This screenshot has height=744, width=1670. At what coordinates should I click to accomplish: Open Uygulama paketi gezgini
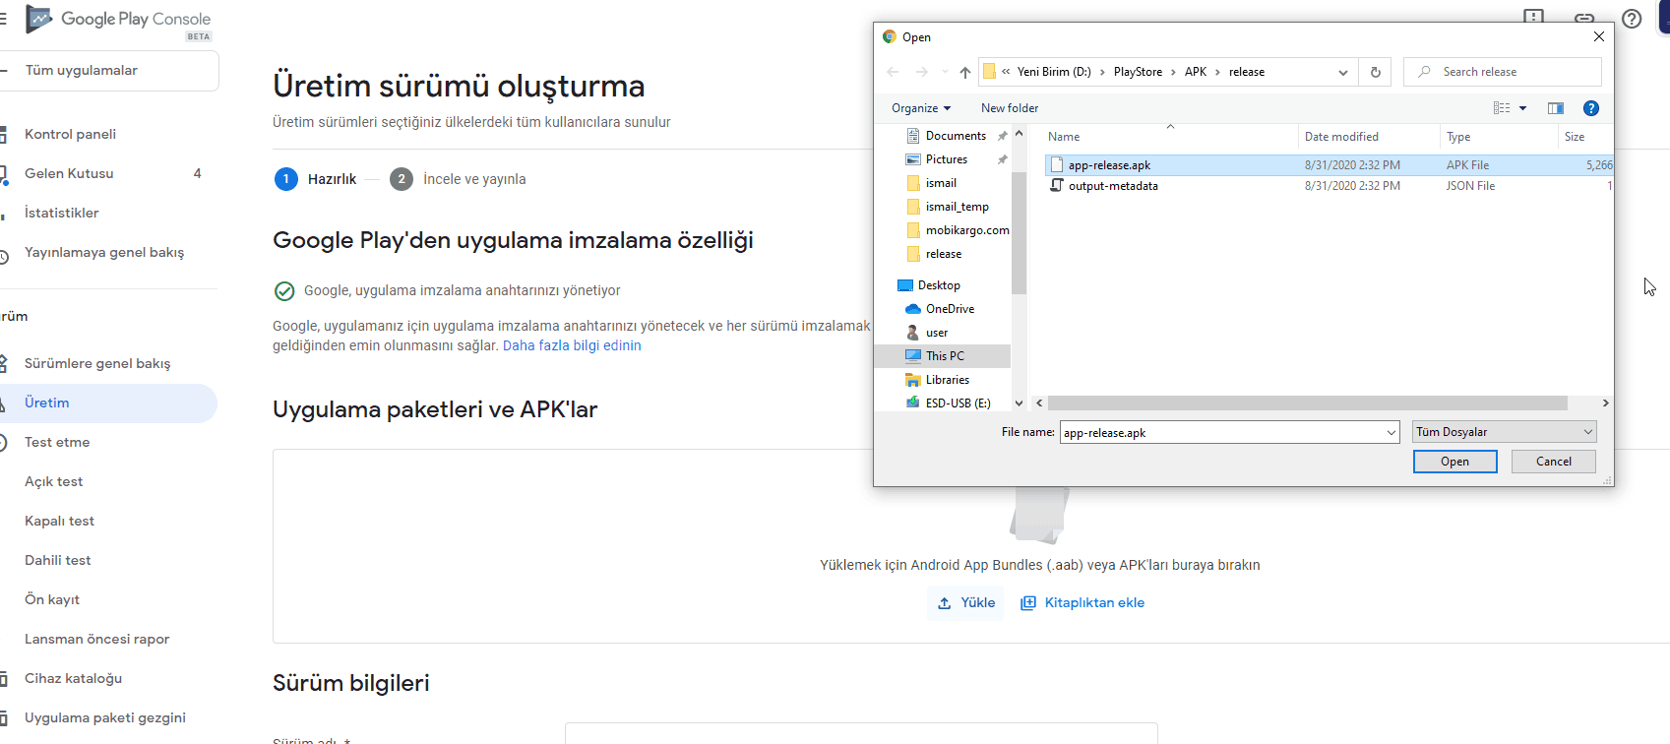[x=105, y=717]
